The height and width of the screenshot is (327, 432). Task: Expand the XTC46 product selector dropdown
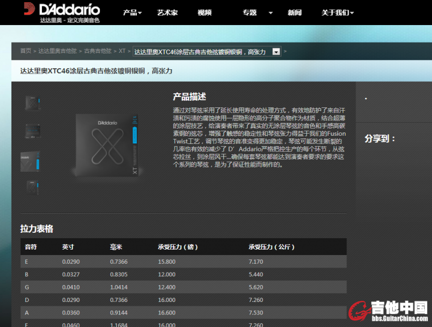pos(207,51)
